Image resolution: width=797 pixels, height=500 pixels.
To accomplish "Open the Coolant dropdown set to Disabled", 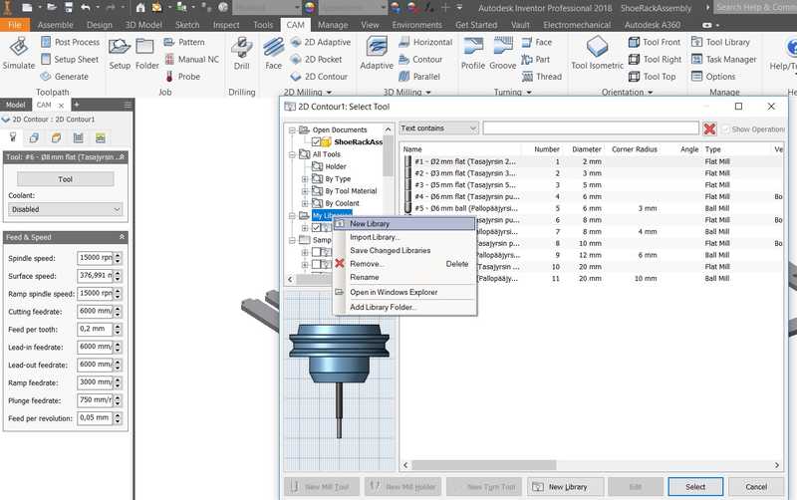I will pyautogui.click(x=65, y=209).
